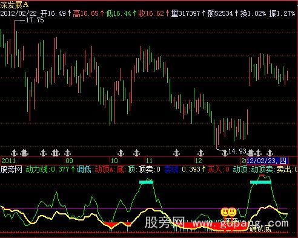This screenshot has width=298, height=238.
Task: Click the 动力线:0.377 indicator value
Action: (x=47, y=169)
